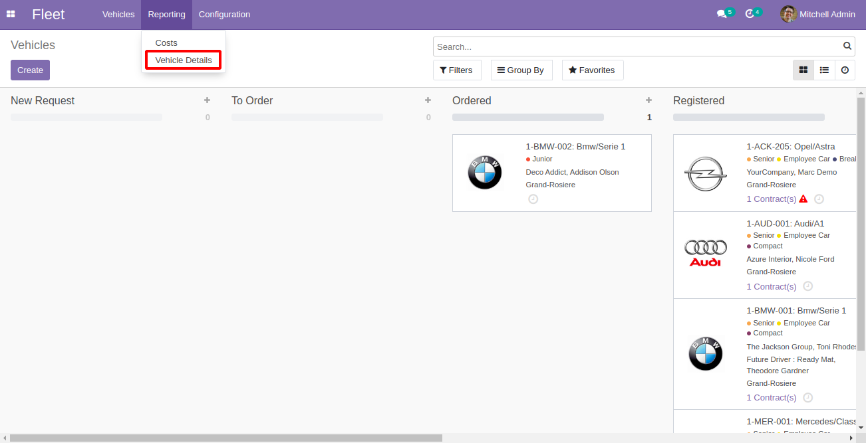Click the activity clock on 1-BMW-002 card

(533, 199)
